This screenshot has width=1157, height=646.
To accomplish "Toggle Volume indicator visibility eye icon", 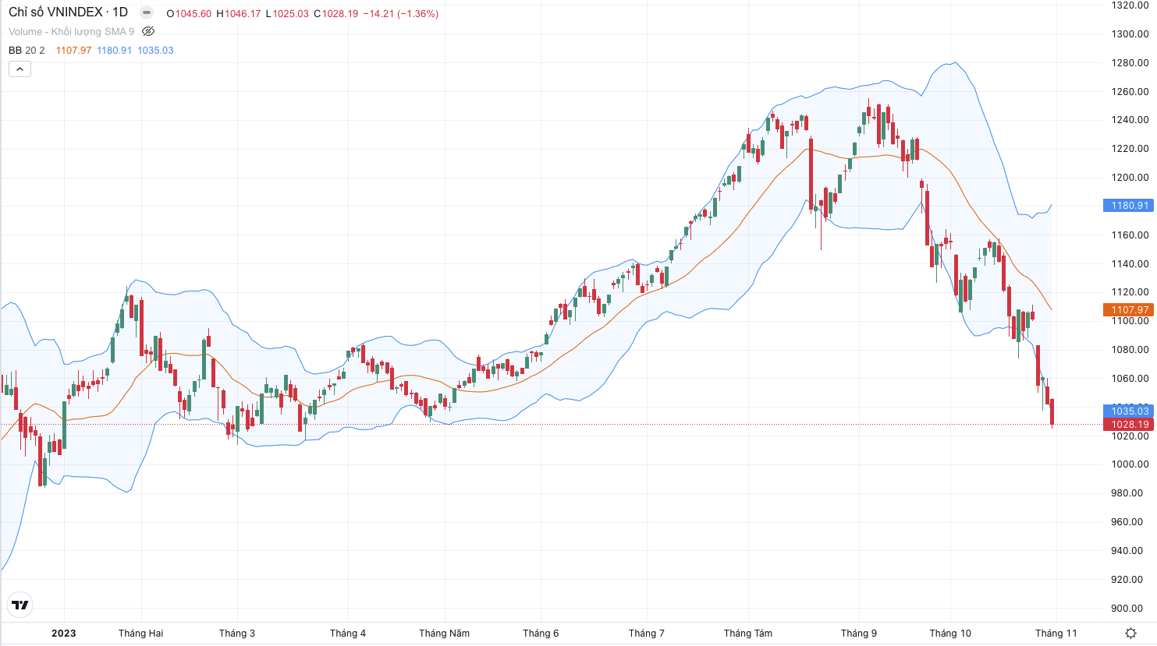I will coord(148,31).
